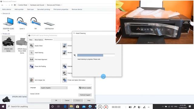This screenshot has width=194, height=109.
Task: Select the USB Receiver device
Action: click(49, 25)
